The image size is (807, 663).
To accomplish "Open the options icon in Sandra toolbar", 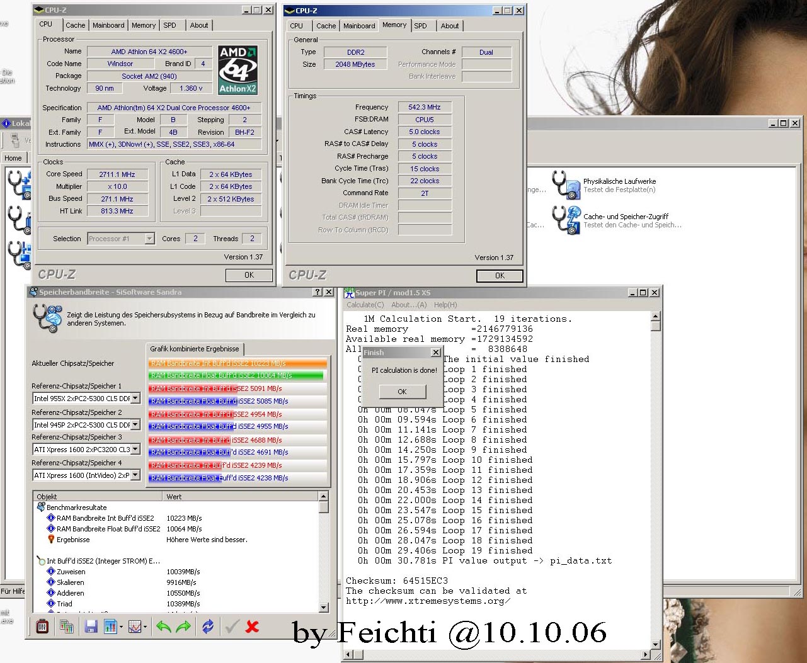I will coord(42,626).
